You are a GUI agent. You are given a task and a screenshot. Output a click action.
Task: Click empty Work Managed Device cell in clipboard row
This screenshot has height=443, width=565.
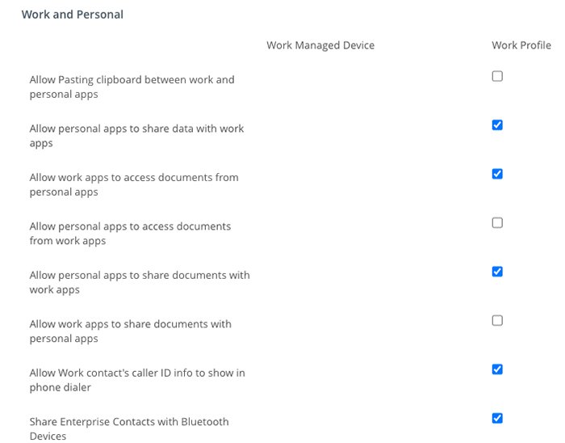[320, 86]
